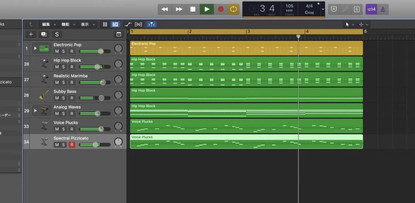The image size is (415, 203).
Task: Click the Analog Waves synth icon
Action: pos(44,110)
